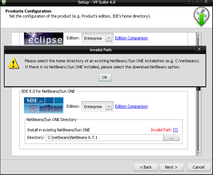
Task: Close the Invalid Path dialog
Action: (199, 49)
